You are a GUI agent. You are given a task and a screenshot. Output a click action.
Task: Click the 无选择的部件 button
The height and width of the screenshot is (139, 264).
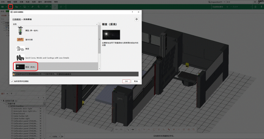218,7
